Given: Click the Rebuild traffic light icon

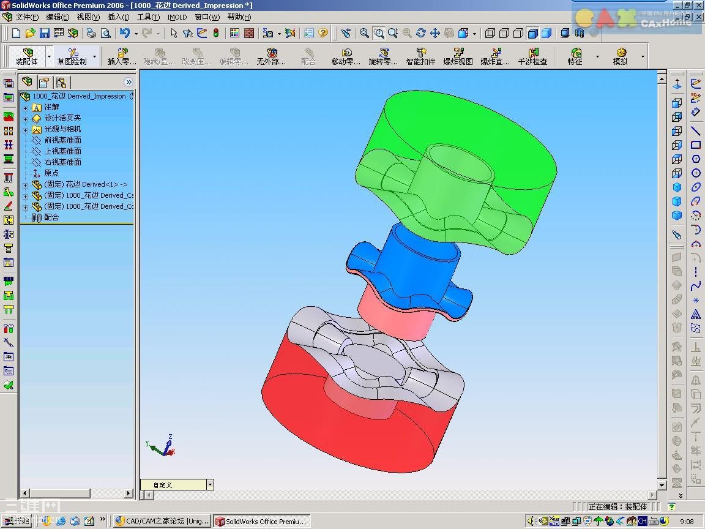Looking at the screenshot, I should [216, 33].
